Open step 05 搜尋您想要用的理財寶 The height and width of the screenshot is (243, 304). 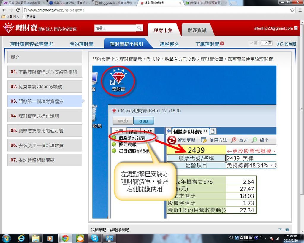tap(45, 131)
